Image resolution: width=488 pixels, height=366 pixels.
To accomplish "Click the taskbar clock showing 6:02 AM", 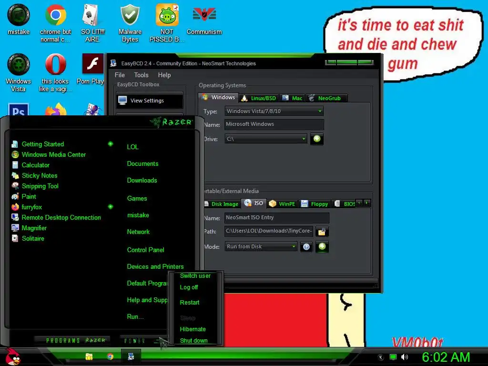I will 446,357.
